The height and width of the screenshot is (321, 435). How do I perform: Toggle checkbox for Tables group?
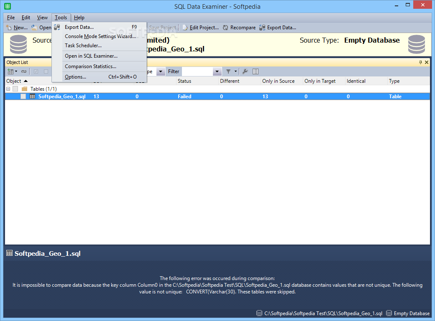(x=15, y=89)
